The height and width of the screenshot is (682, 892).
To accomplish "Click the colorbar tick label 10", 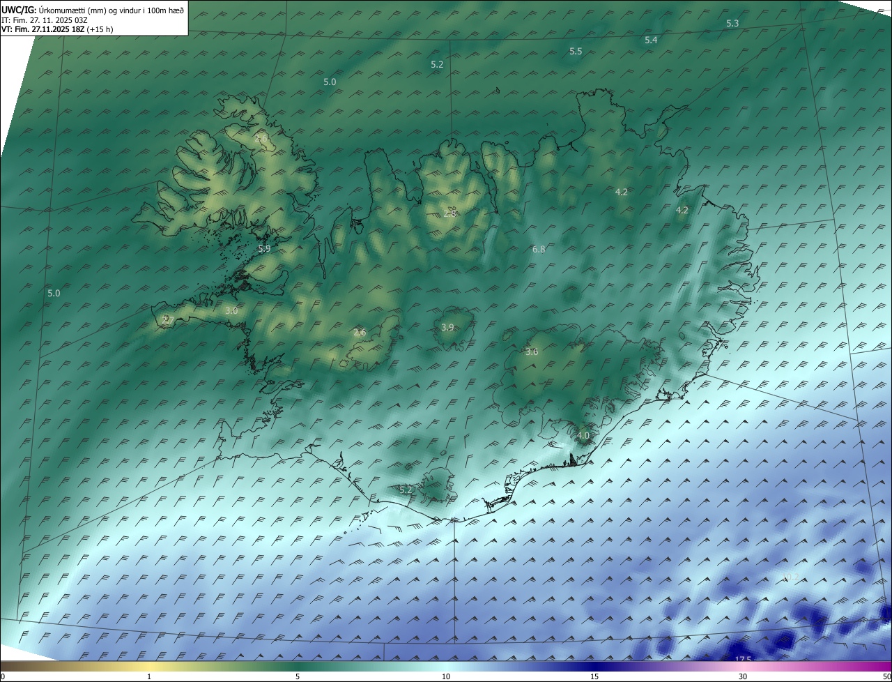I will tap(446, 677).
